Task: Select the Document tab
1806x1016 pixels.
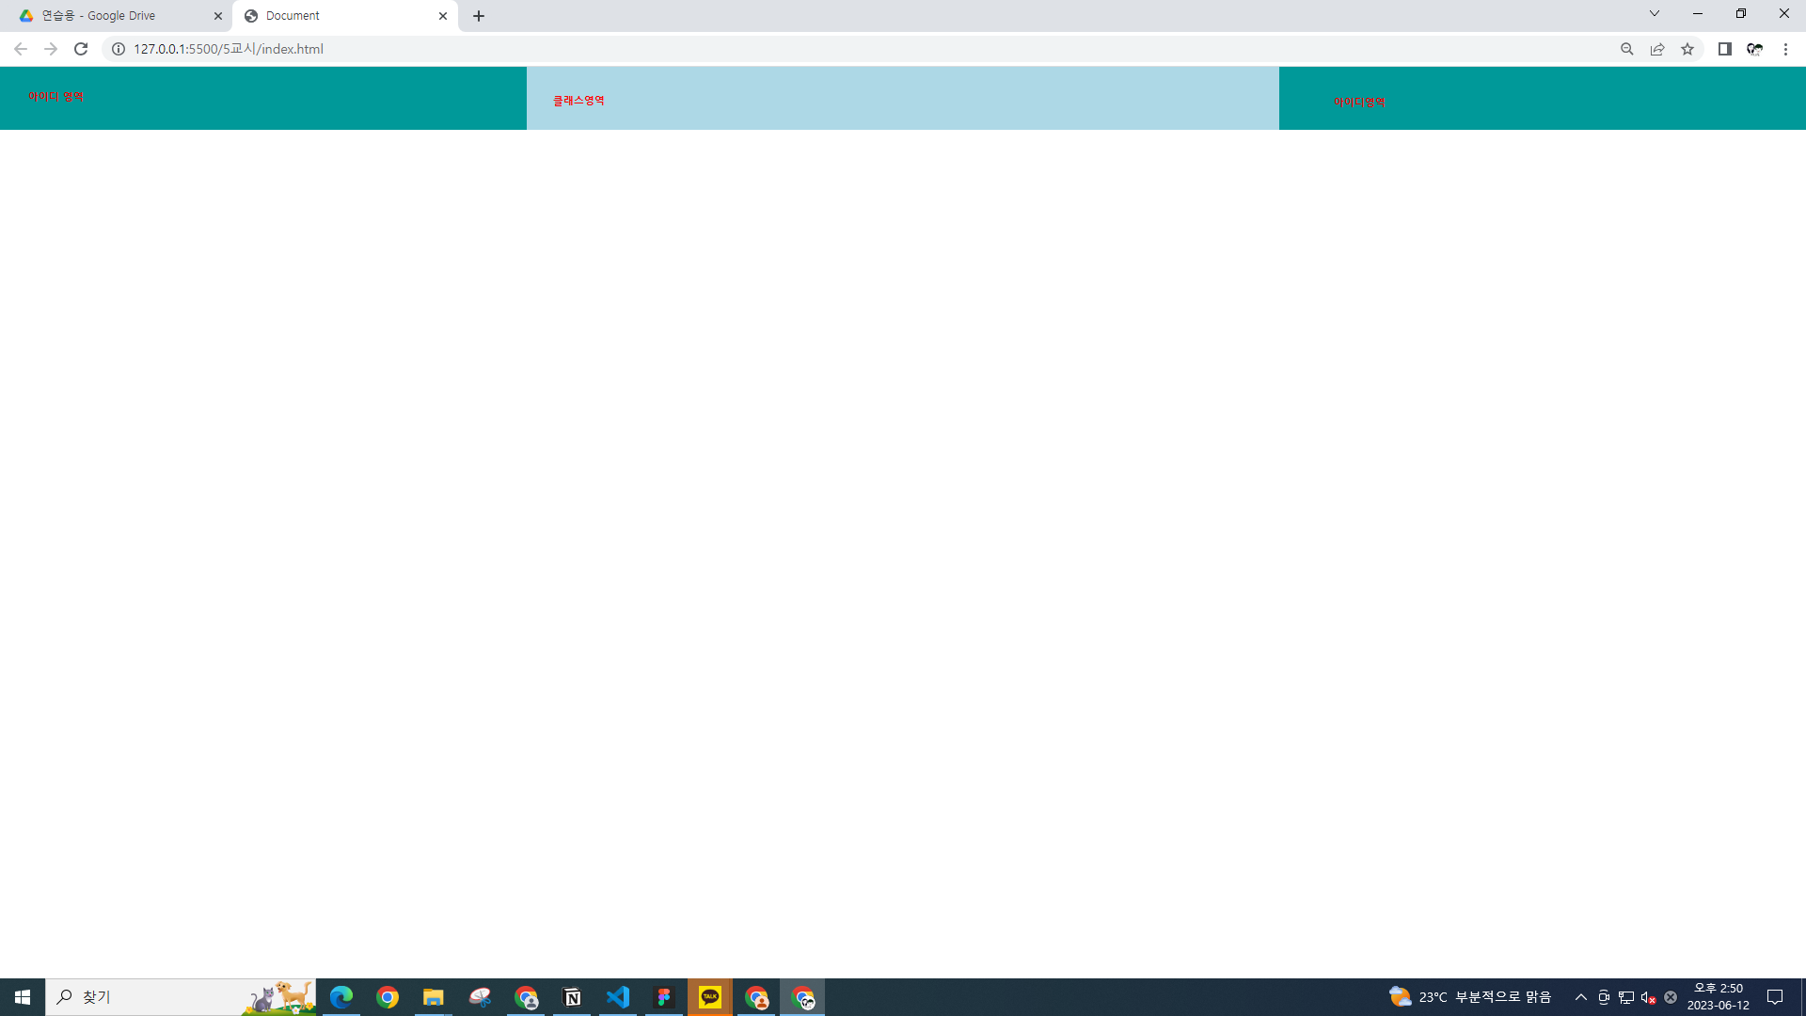Action: click(339, 16)
